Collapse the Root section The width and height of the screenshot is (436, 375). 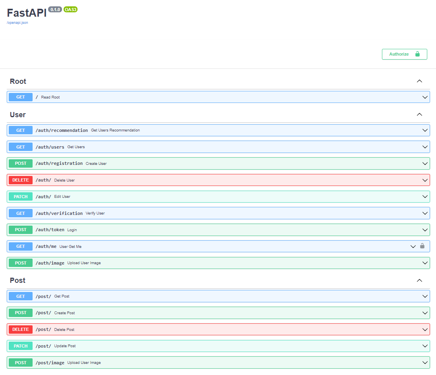click(419, 81)
